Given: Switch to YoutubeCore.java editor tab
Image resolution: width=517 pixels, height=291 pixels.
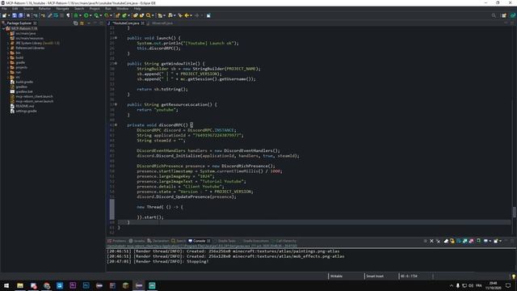Looking at the screenshot, I should pyautogui.click(x=126, y=23).
